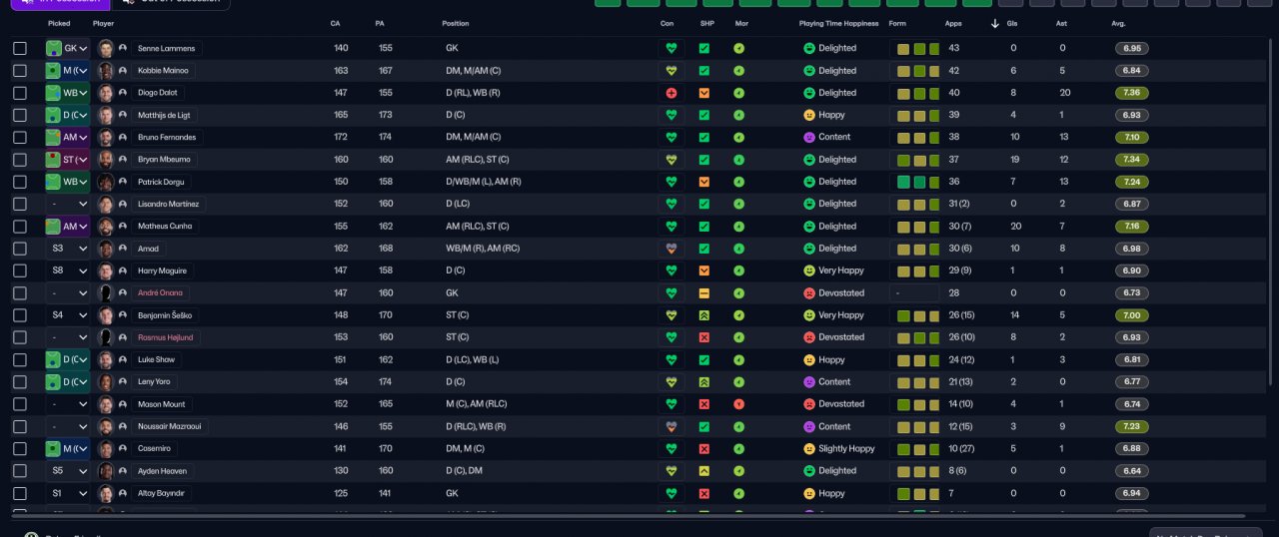Click Diogo Dalot's 7.36 average rating badge
The width and height of the screenshot is (1279, 537).
[1132, 93]
